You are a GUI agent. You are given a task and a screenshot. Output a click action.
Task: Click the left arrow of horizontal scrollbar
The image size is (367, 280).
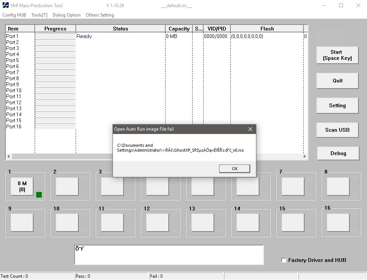coord(9,156)
